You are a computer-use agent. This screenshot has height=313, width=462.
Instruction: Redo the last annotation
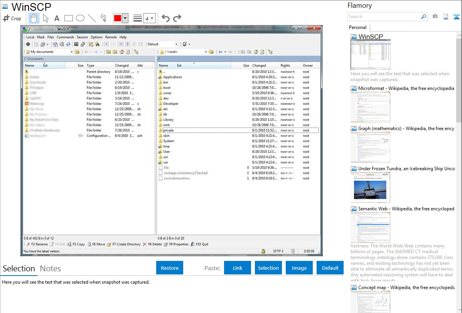(177, 18)
